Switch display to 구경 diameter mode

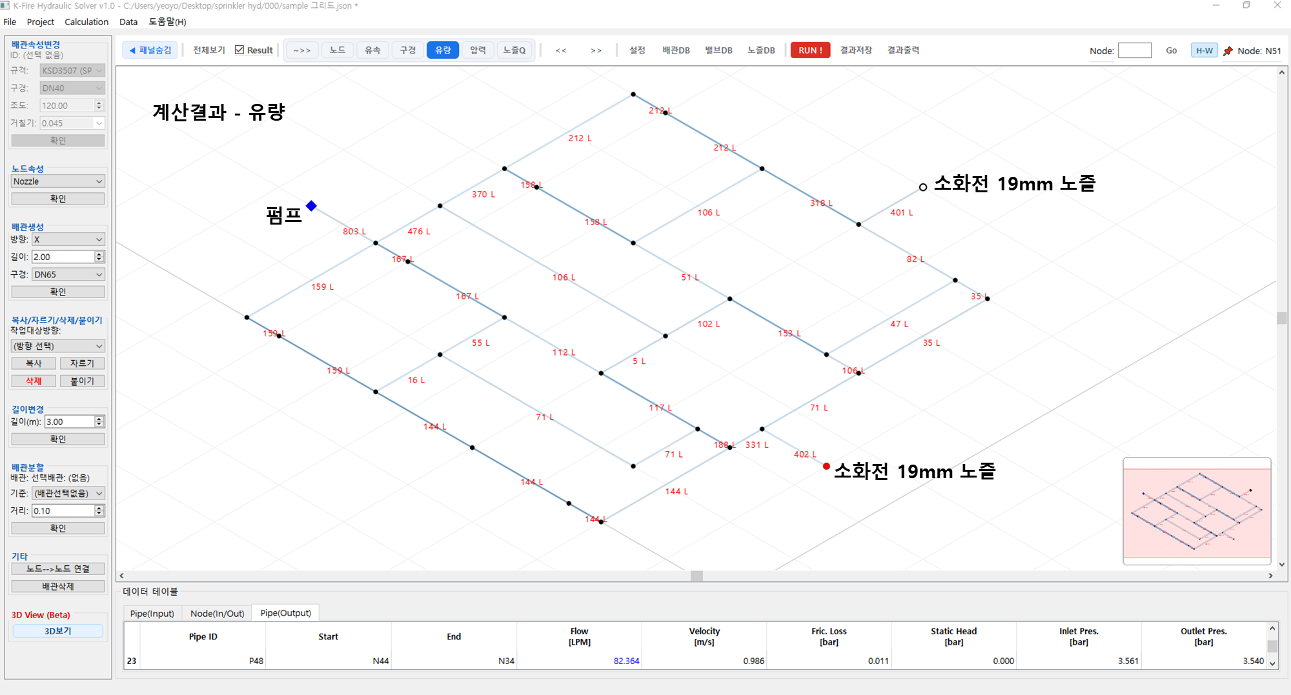point(407,50)
